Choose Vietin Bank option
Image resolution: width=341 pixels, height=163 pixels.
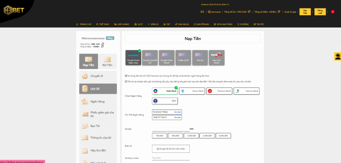[x=165, y=91]
